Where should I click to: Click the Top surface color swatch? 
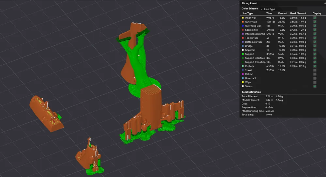(x=243, y=38)
